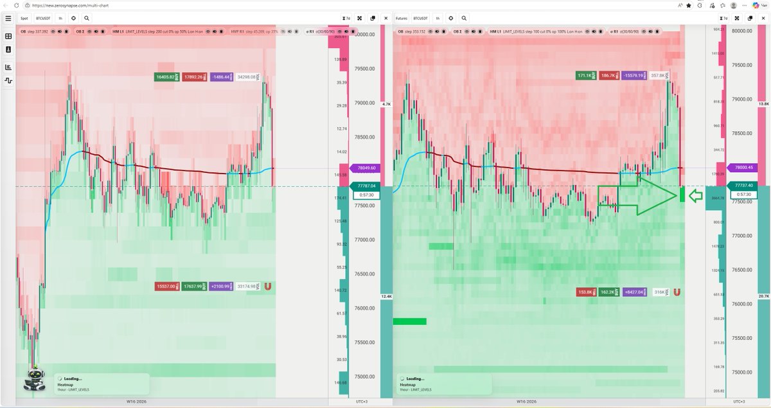771x408 pixels.
Task: Open the grid layout icon in the sidebar
Action: point(8,37)
